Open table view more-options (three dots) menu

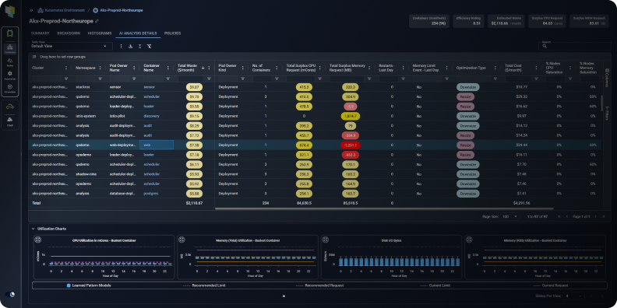[x=121, y=46]
